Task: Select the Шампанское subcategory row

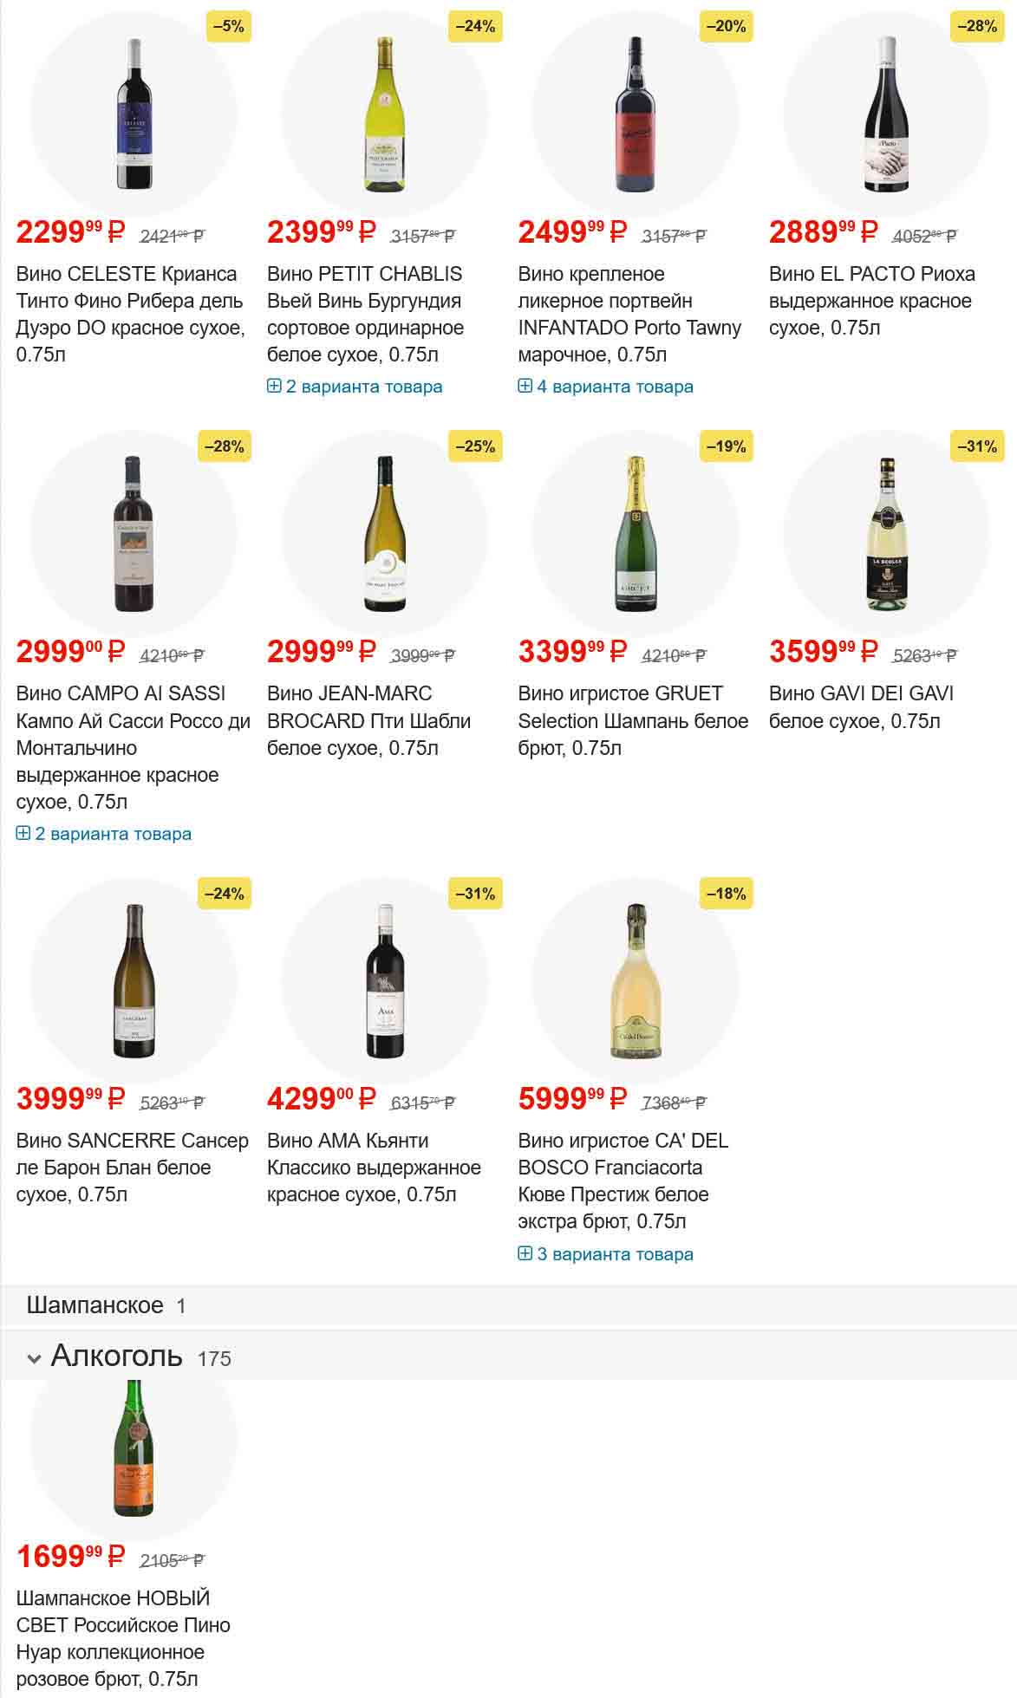Action: pos(95,1305)
